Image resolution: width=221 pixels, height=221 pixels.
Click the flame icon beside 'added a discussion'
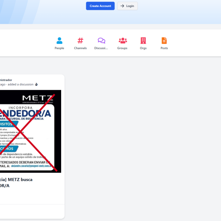pyautogui.click(x=36, y=84)
